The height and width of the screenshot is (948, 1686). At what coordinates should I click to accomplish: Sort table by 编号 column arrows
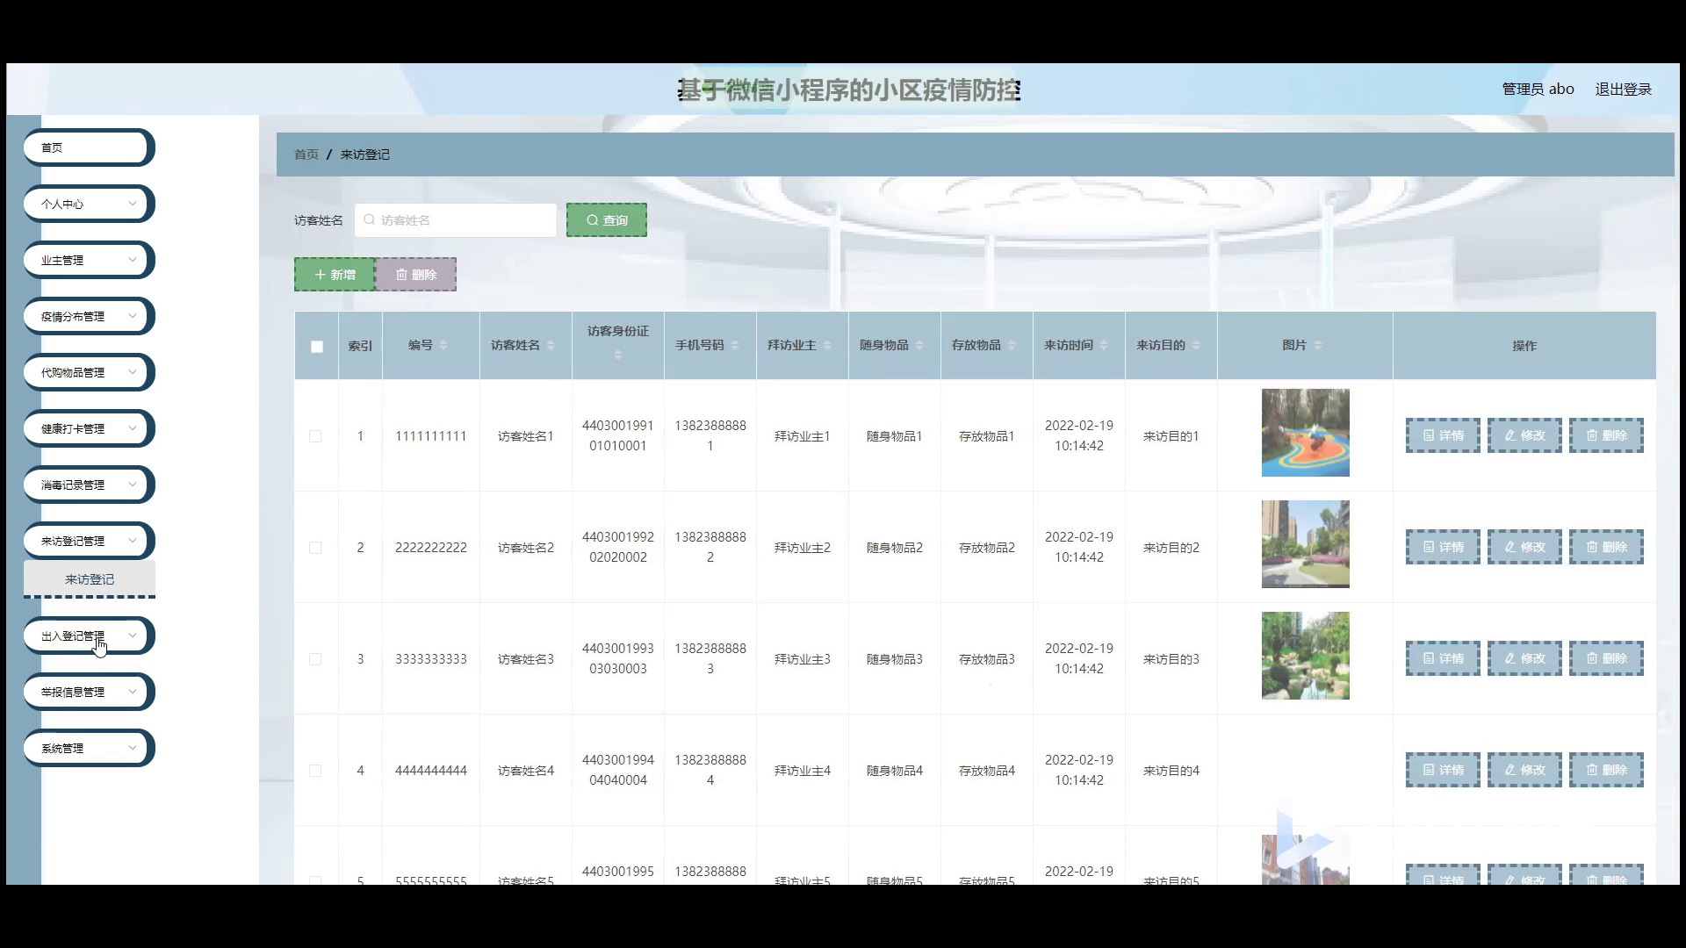[443, 345]
